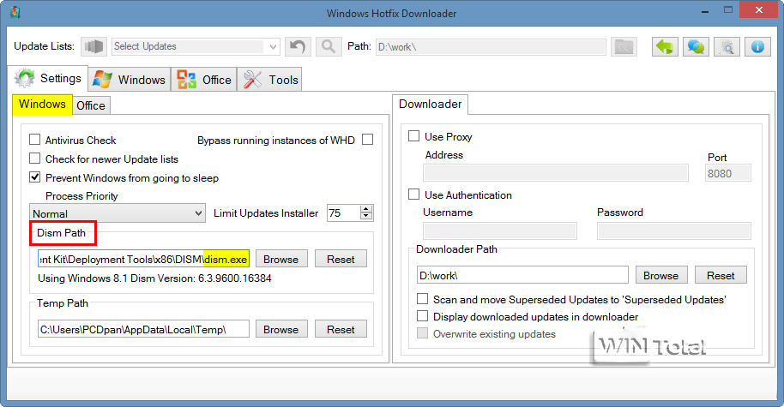Click the application icon in title bar

(x=15, y=12)
